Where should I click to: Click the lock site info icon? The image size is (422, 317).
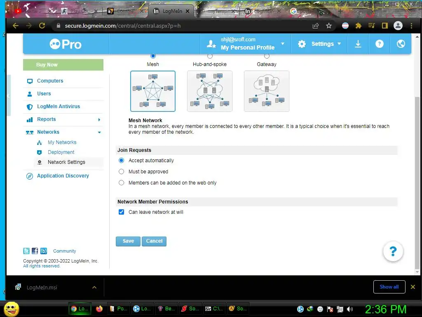pos(59,26)
